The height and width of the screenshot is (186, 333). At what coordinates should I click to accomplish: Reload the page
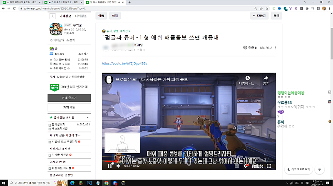[x=14, y=8]
